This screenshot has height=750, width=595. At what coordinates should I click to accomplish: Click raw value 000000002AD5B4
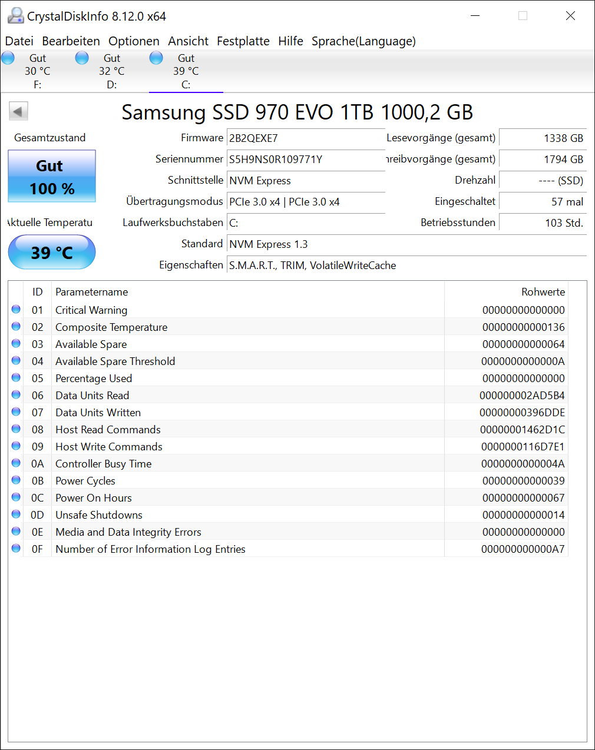[x=522, y=396]
